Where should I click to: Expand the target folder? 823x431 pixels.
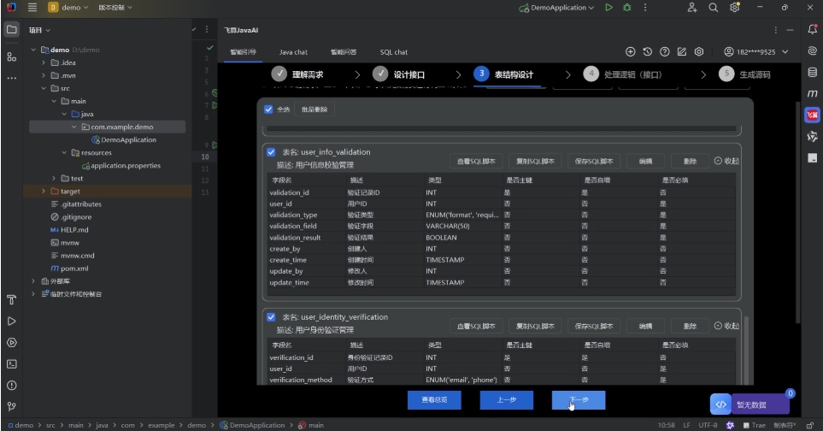point(44,191)
